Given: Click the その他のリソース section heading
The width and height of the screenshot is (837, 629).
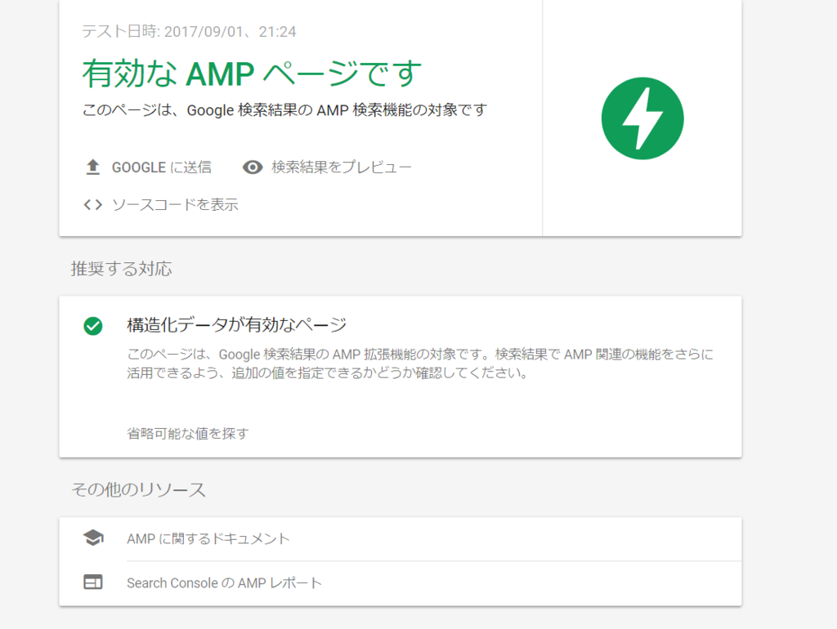Looking at the screenshot, I should 138,489.
